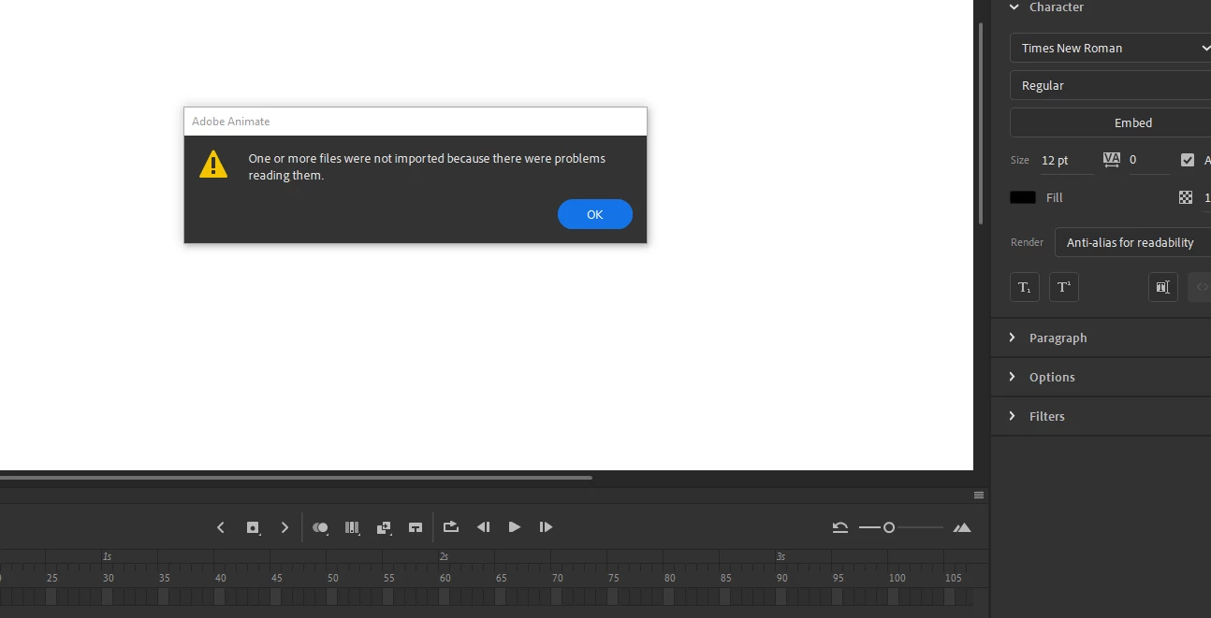Click the center frame button
This screenshot has height=618, width=1211.
pyautogui.click(x=416, y=527)
